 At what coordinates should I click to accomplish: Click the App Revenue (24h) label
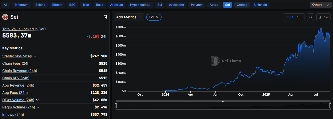pos(18,85)
